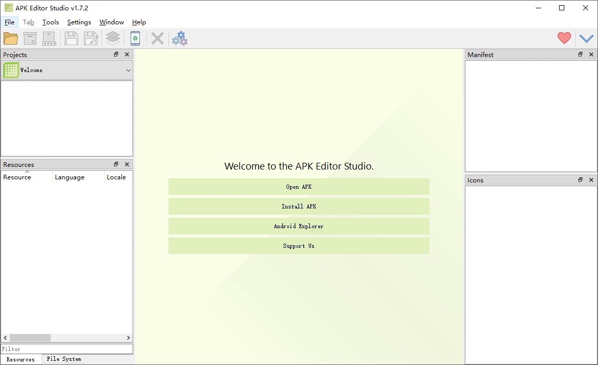Click the Open APK folder icon

[x=11, y=38]
